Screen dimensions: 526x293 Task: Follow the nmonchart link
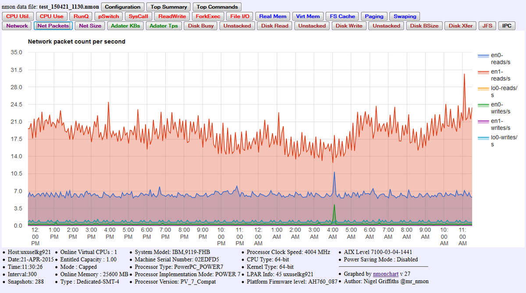click(x=386, y=274)
